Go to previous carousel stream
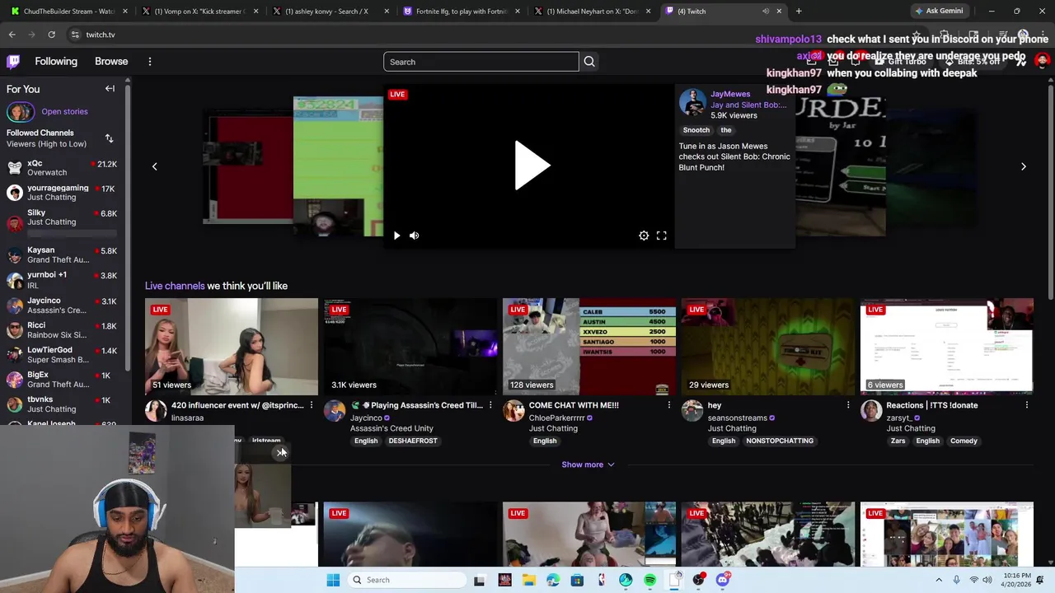 click(x=154, y=166)
